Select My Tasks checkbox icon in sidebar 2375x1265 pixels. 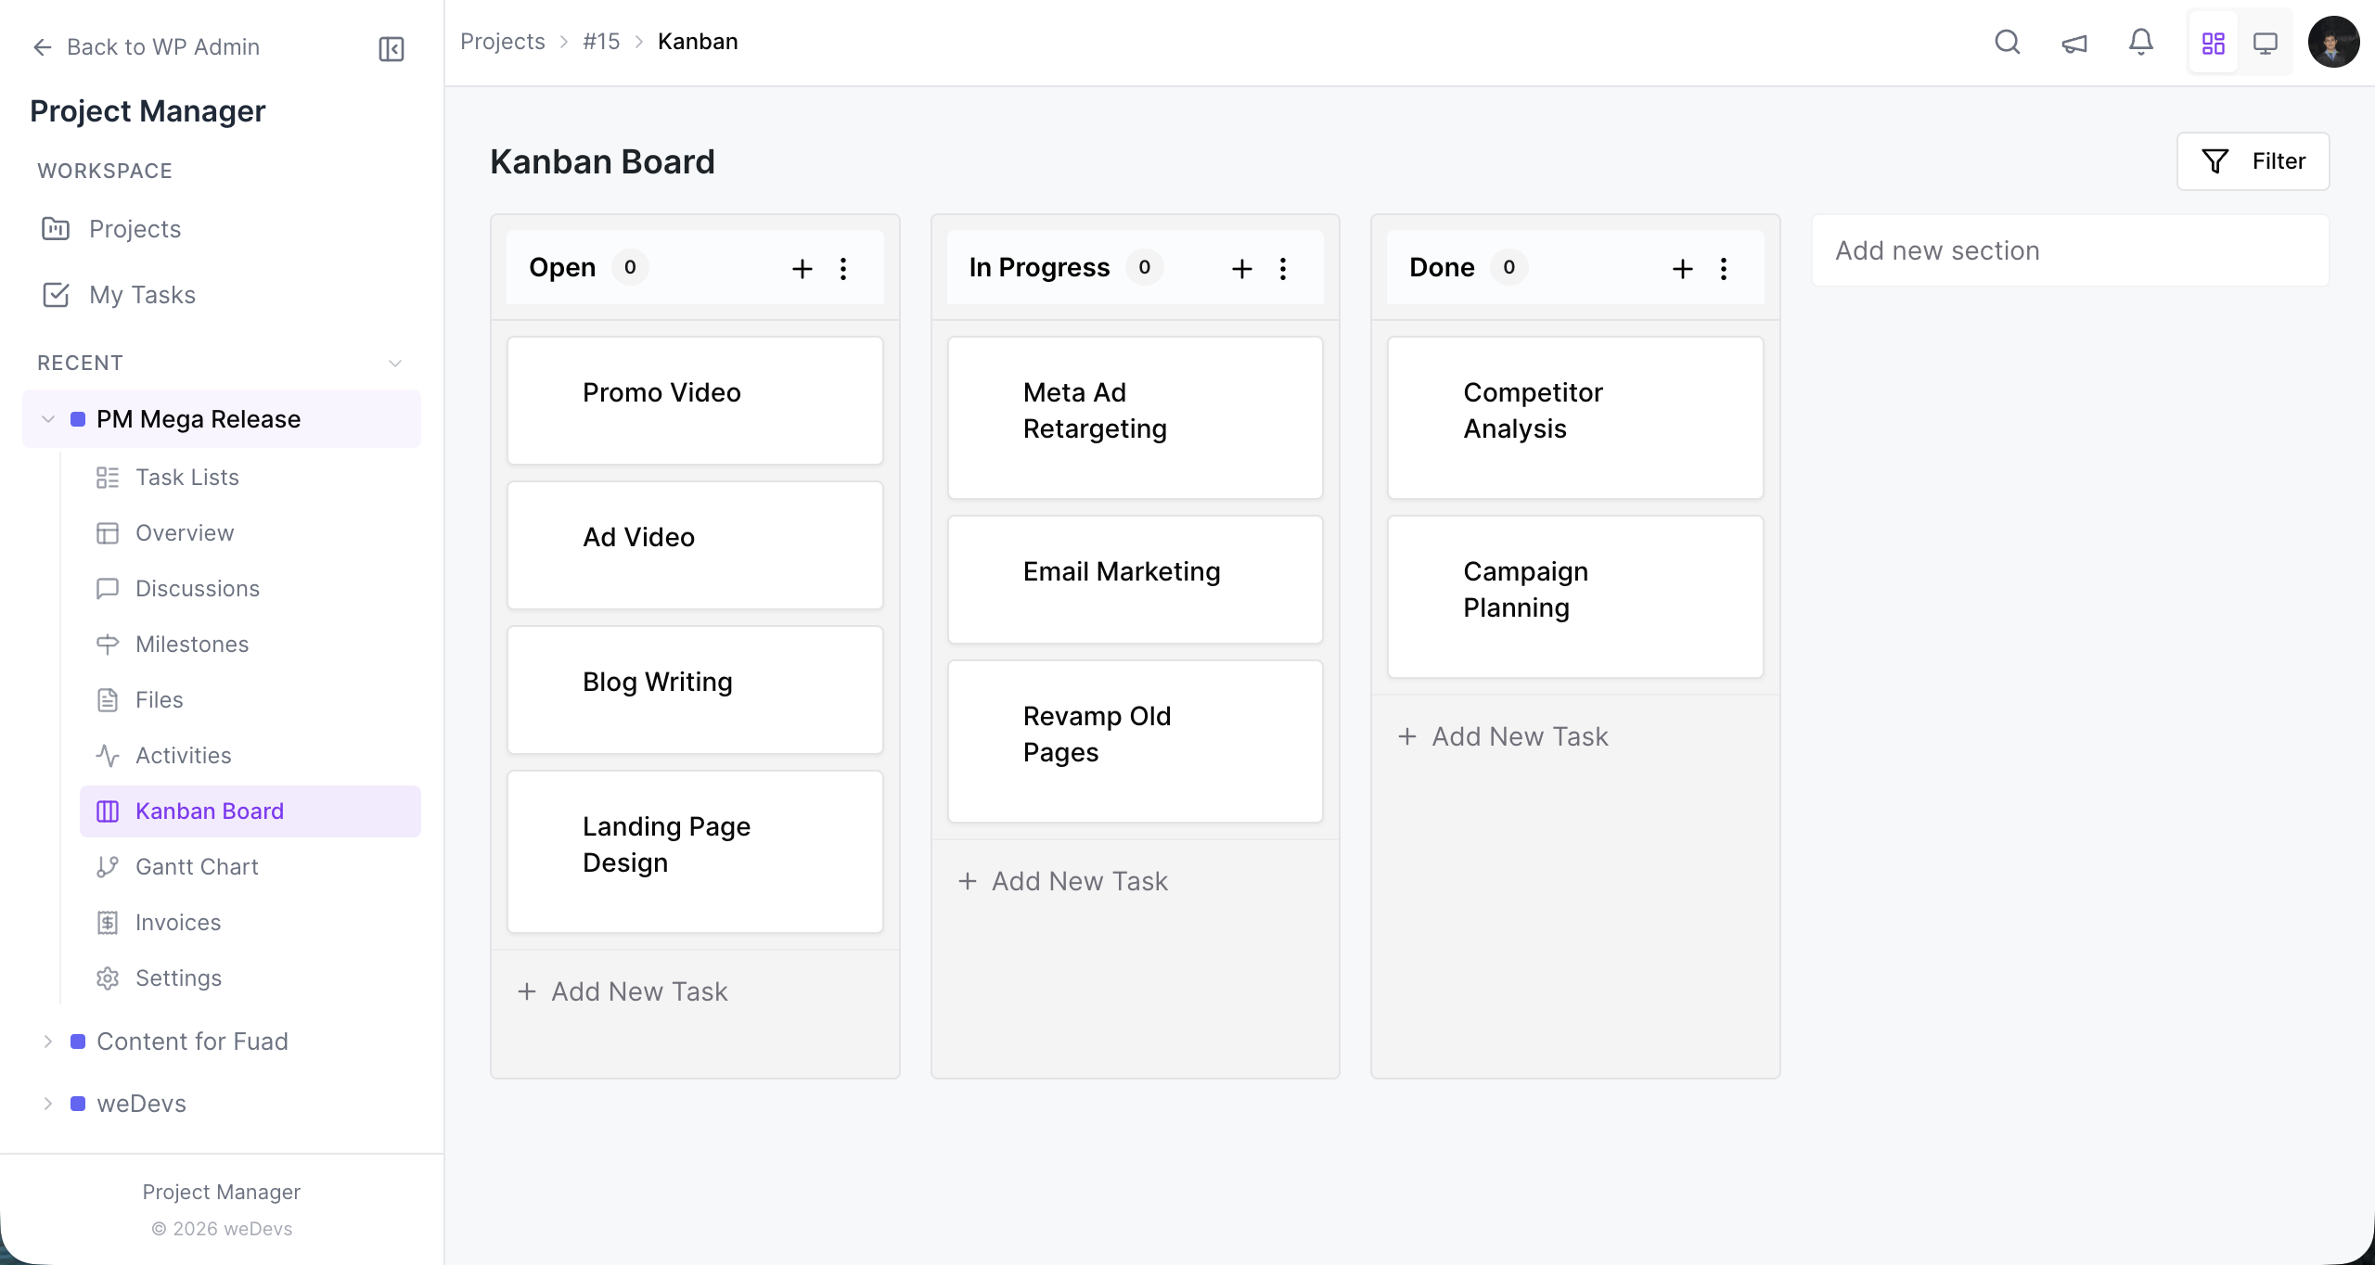(56, 295)
